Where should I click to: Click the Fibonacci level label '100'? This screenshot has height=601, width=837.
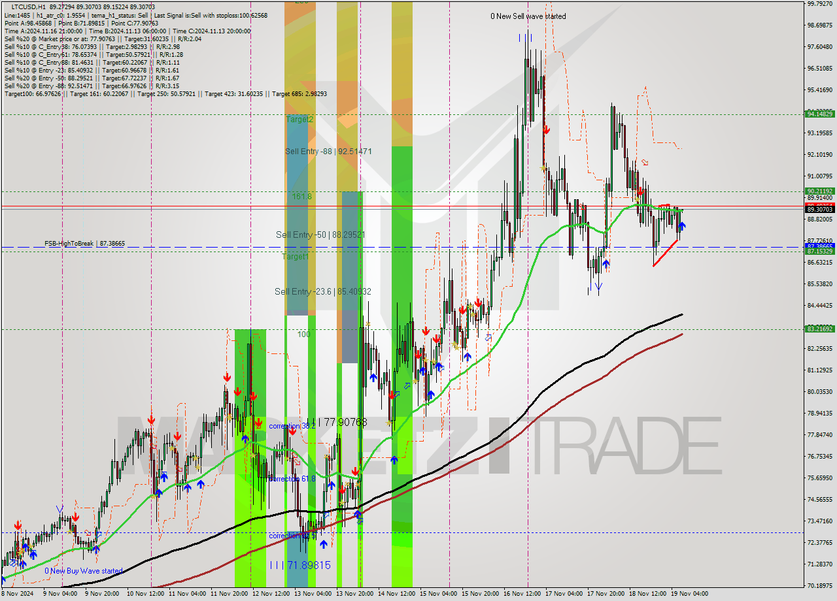tap(303, 334)
